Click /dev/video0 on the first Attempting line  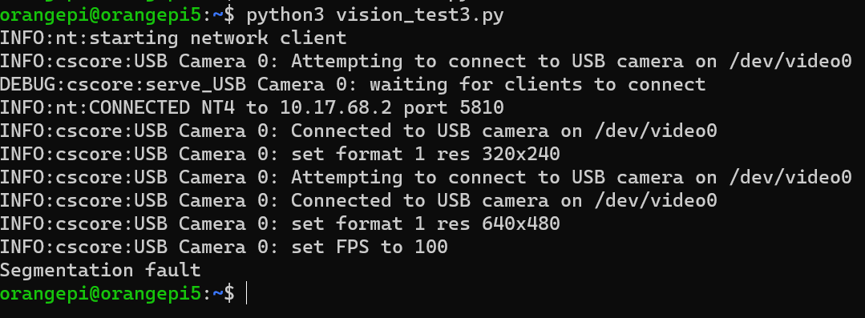coord(790,61)
